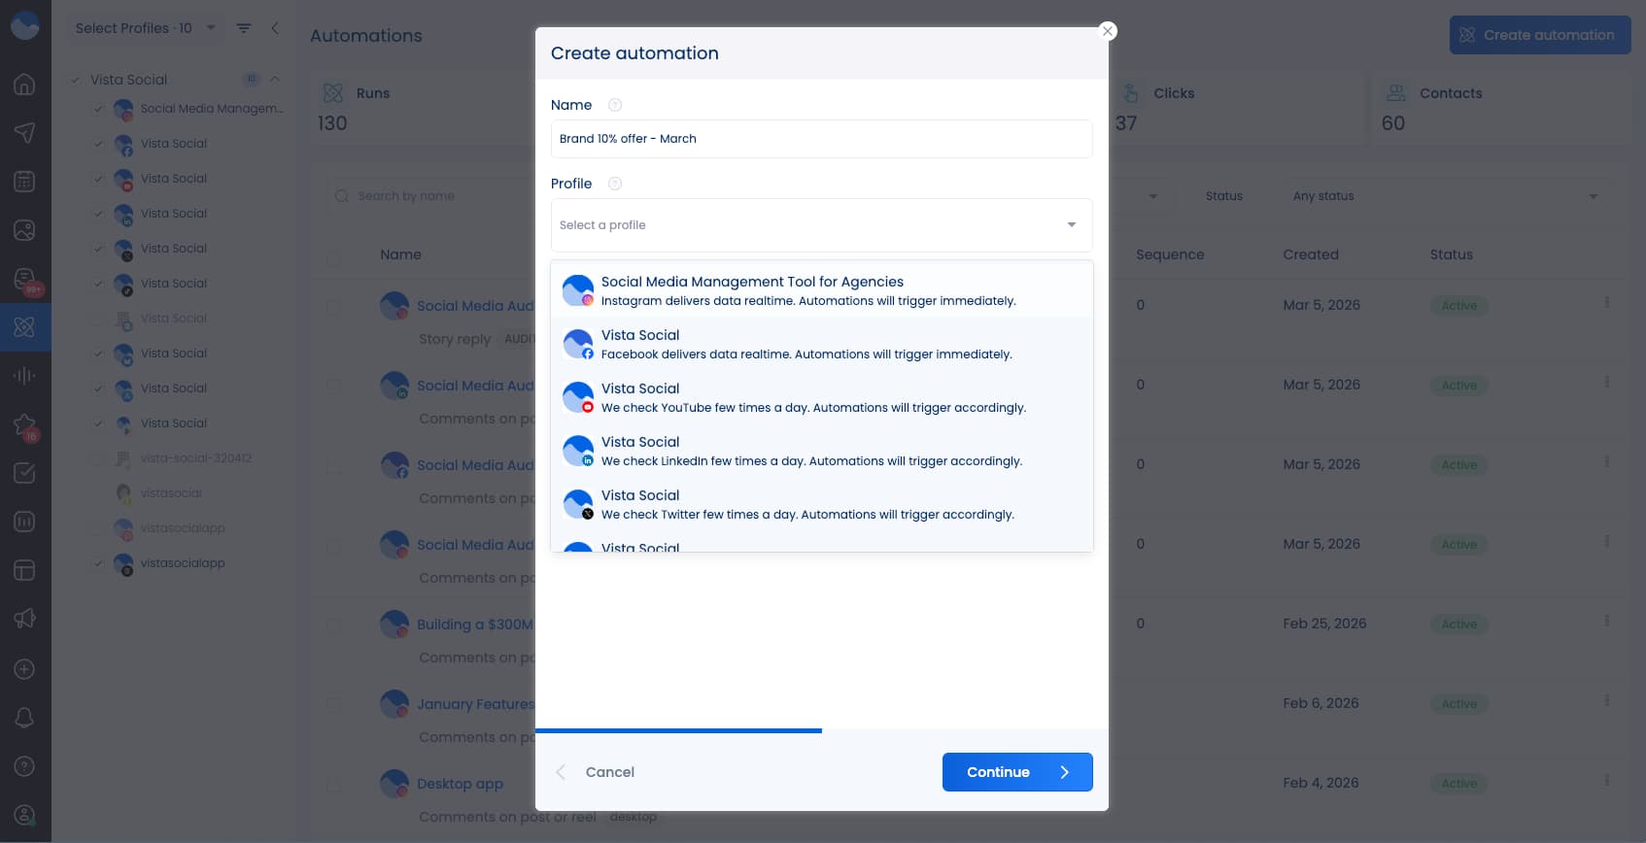Viewport: 1646px width, 843px height.
Task: Click help icon next to Profile label
Action: pos(615,184)
